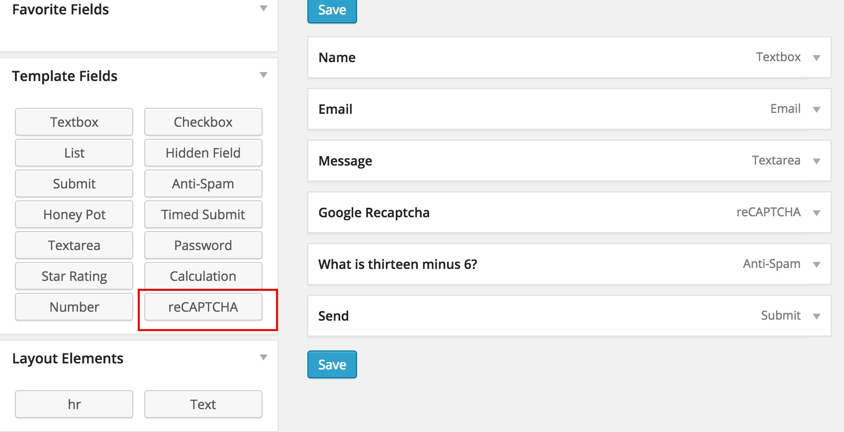Collapse the Layout Elements panel
The width and height of the screenshot is (844, 432).
pos(264,357)
